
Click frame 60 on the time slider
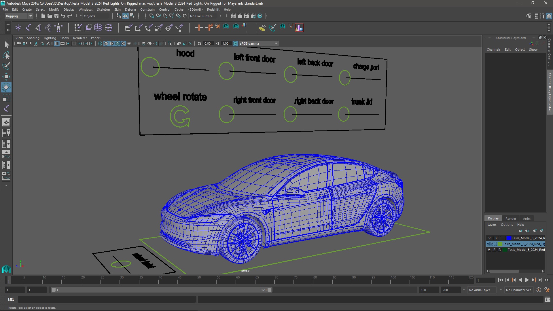[x=238, y=280]
